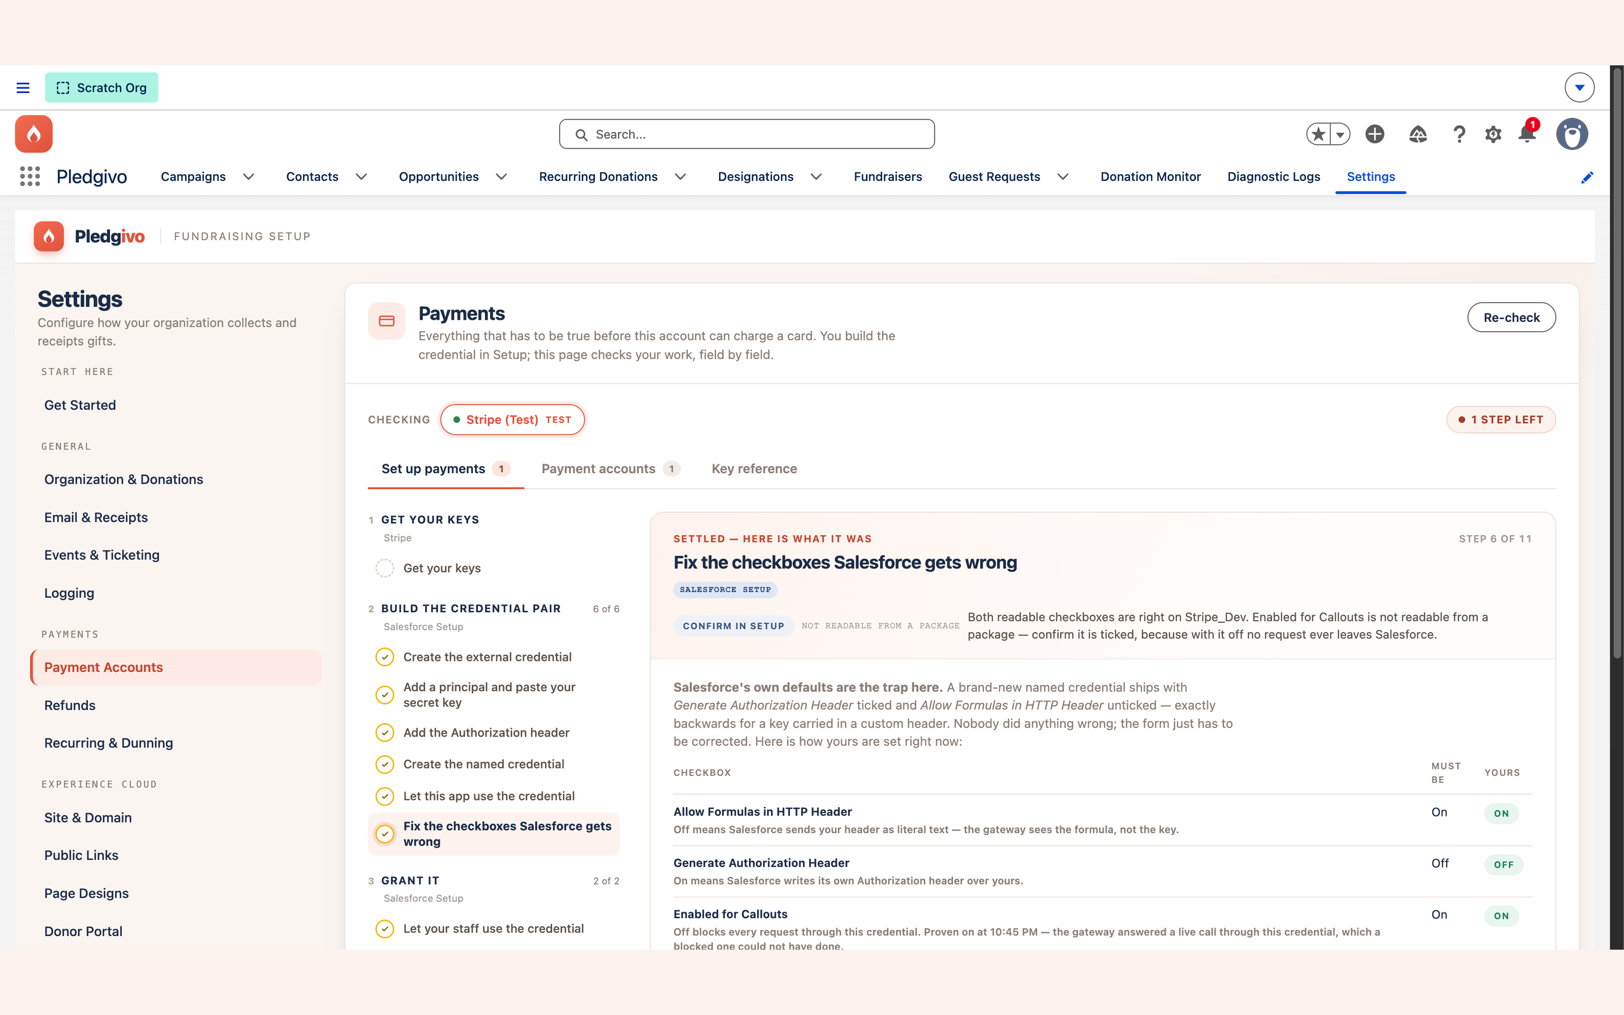The height and width of the screenshot is (1015, 1624).
Task: Click checkmark beside Let your staff use the credential
Action: tap(385, 928)
